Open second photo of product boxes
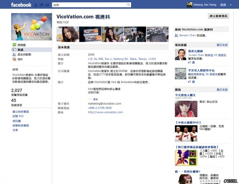239x184 pixels. pos(90,34)
